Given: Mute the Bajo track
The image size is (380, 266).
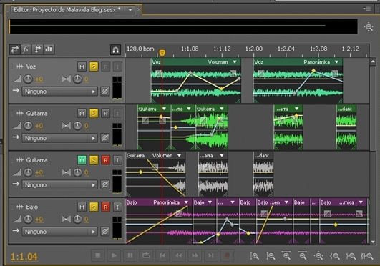Looking at the screenshot, I should coord(82,207).
